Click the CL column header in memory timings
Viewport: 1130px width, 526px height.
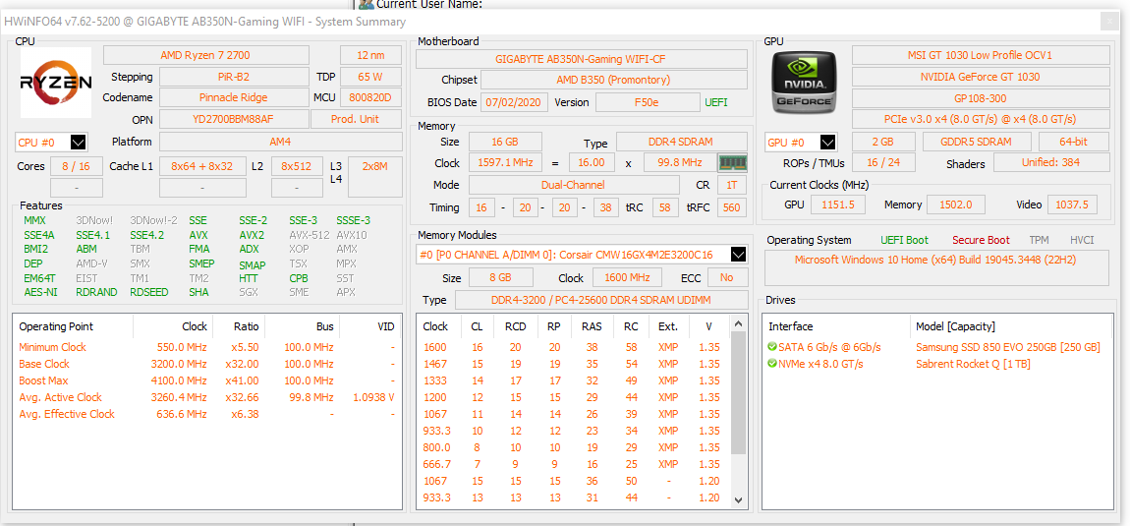click(x=477, y=326)
